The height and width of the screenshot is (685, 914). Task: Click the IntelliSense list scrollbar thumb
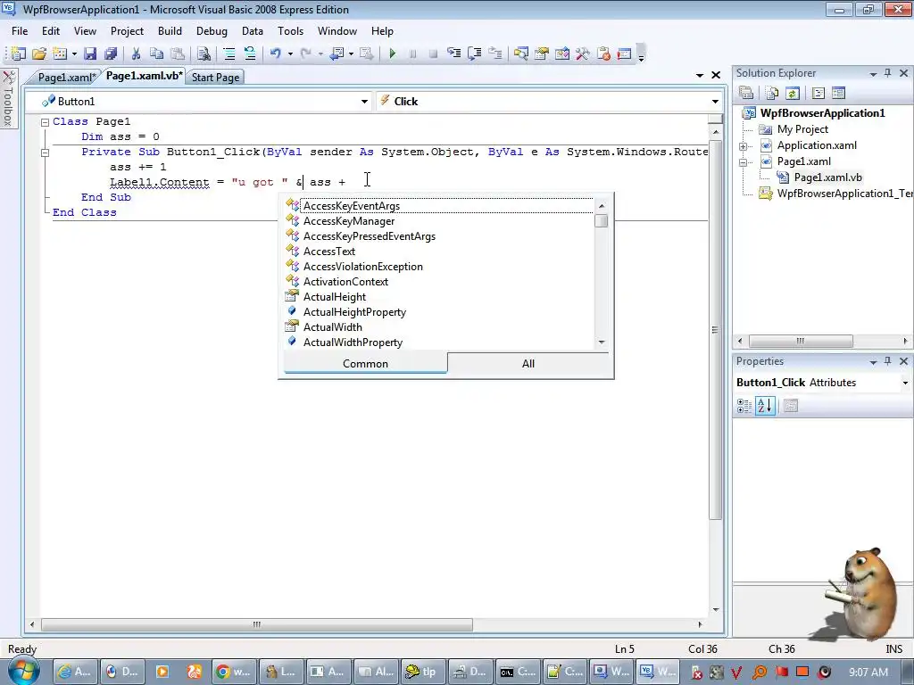(602, 221)
